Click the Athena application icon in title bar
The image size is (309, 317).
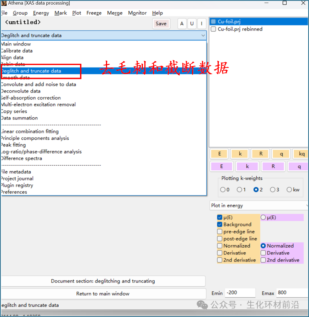coord(4,3)
